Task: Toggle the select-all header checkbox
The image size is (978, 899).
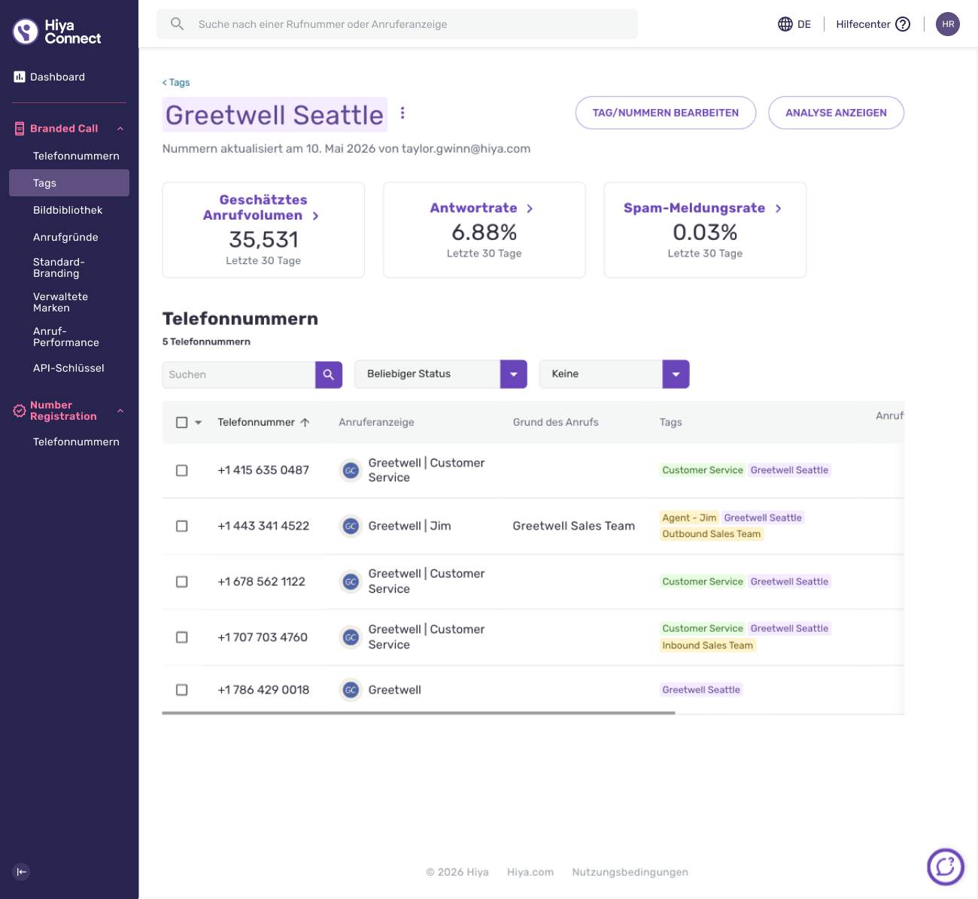Action: coord(181,422)
